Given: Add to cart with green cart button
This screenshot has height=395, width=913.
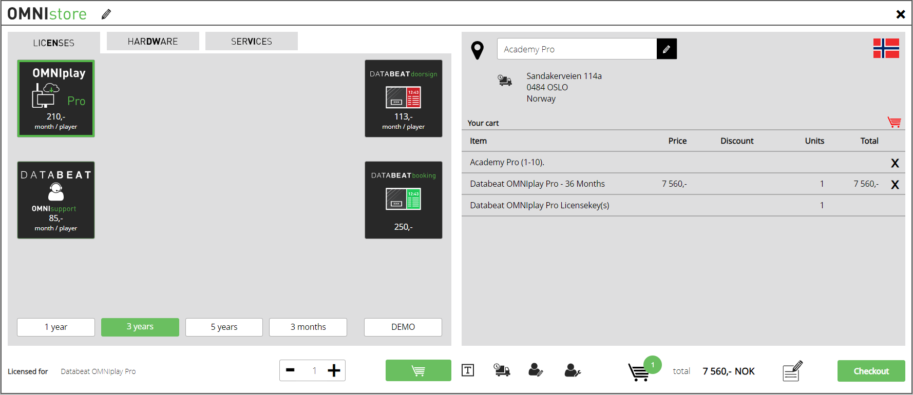Looking at the screenshot, I should tap(419, 370).
